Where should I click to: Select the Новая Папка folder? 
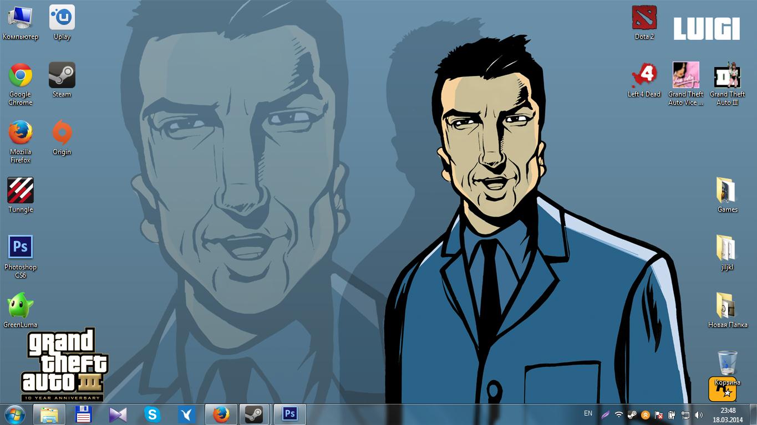click(728, 311)
